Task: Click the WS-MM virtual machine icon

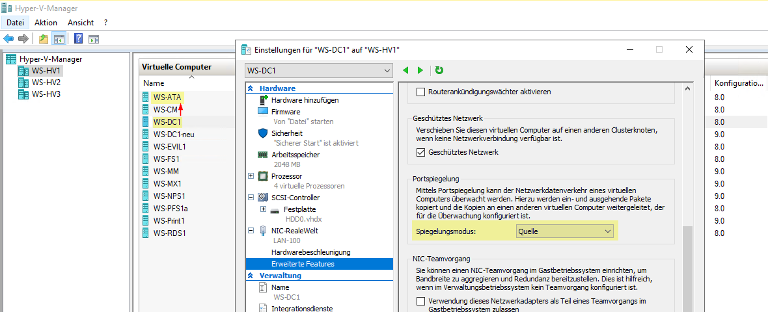Action: tap(146, 171)
